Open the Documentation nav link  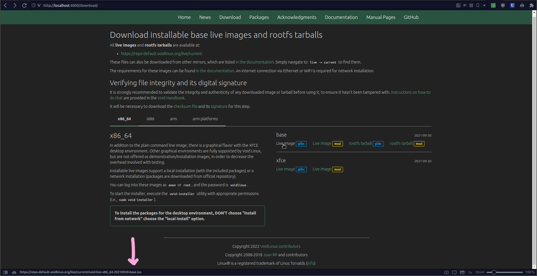pyautogui.click(x=341, y=17)
